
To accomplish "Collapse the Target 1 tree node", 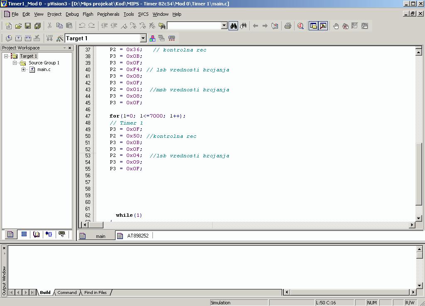I will click(x=6, y=56).
